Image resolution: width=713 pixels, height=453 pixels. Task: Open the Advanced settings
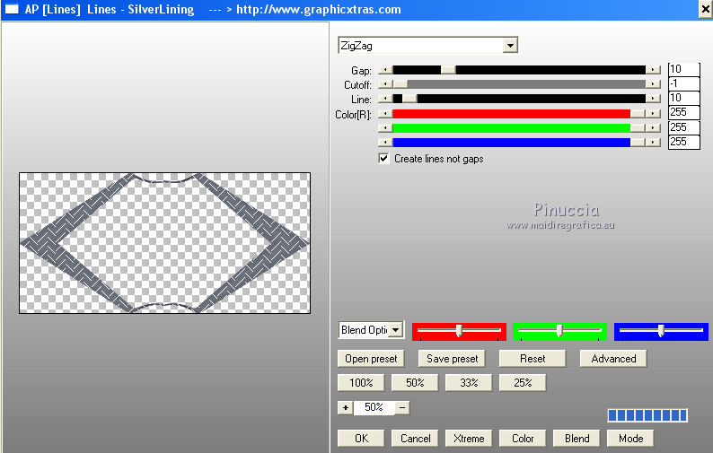click(613, 359)
